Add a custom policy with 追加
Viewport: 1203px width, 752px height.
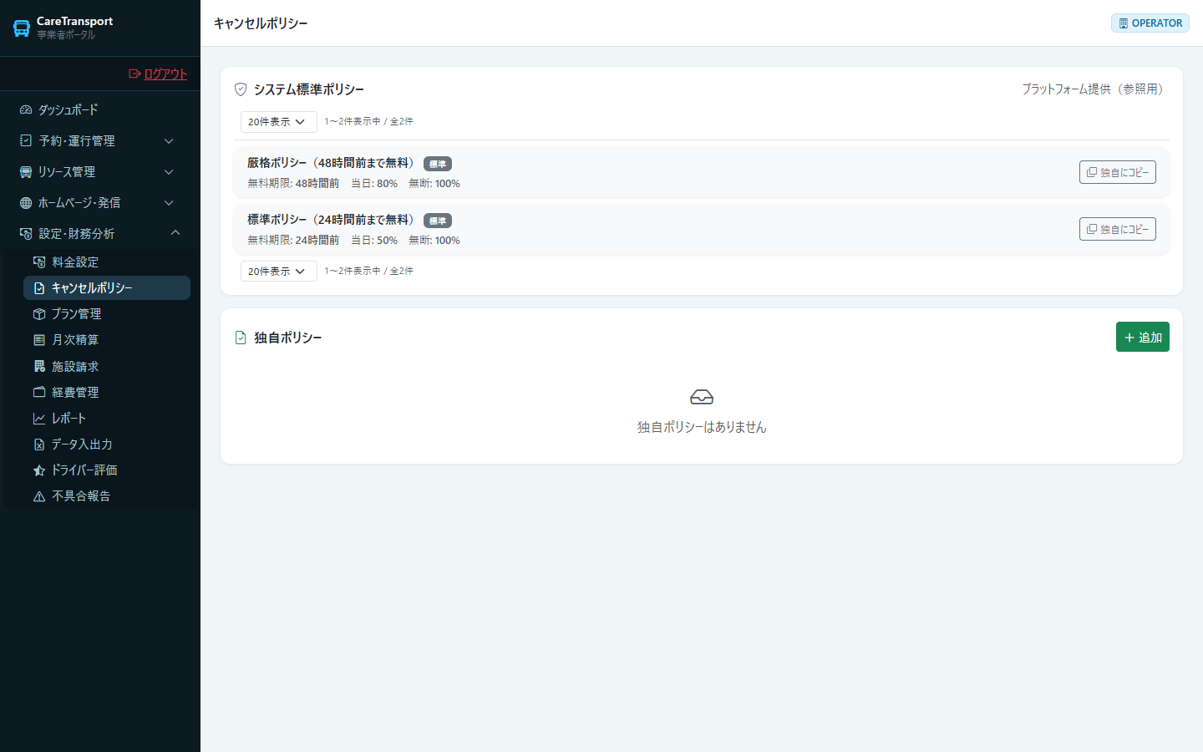(1143, 337)
